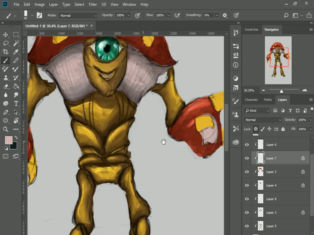The image size is (314, 235).
Task: Select the Zoom tool
Action: (x=6, y=129)
